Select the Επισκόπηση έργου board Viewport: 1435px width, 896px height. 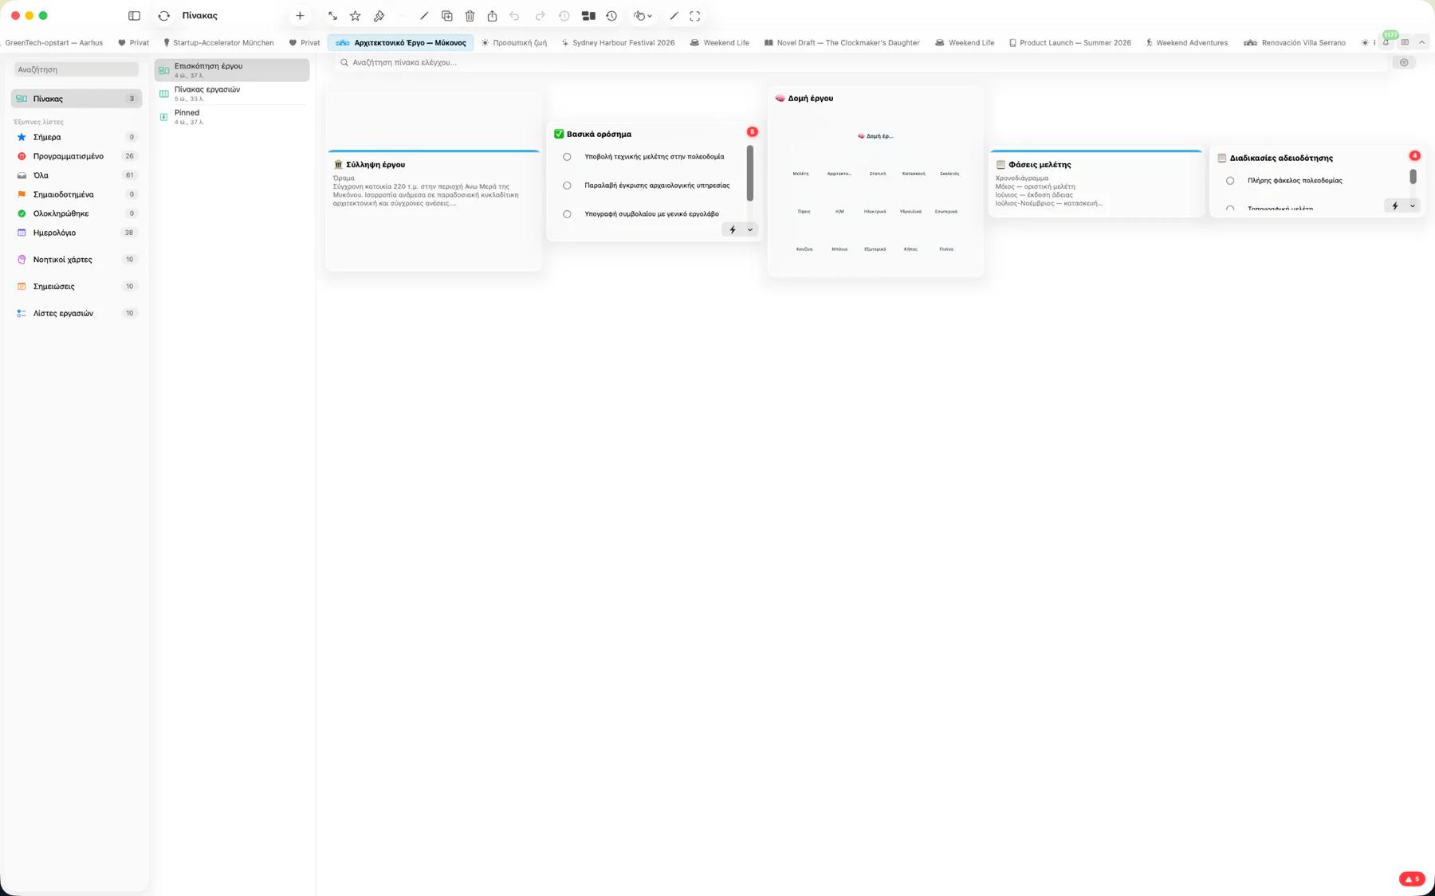232,70
